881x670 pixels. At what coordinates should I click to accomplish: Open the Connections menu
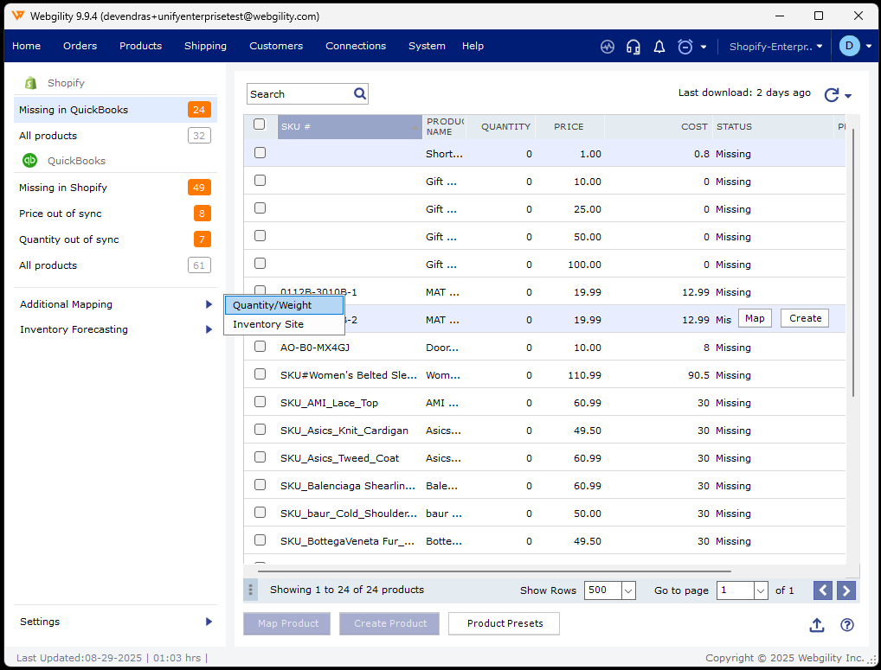coord(356,46)
